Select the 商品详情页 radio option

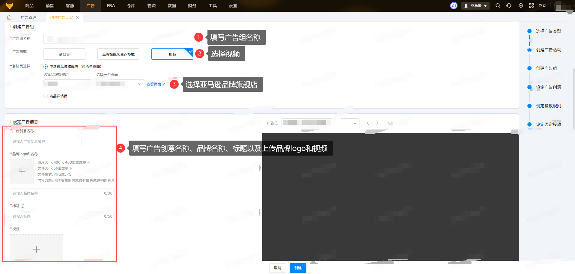pos(46,96)
